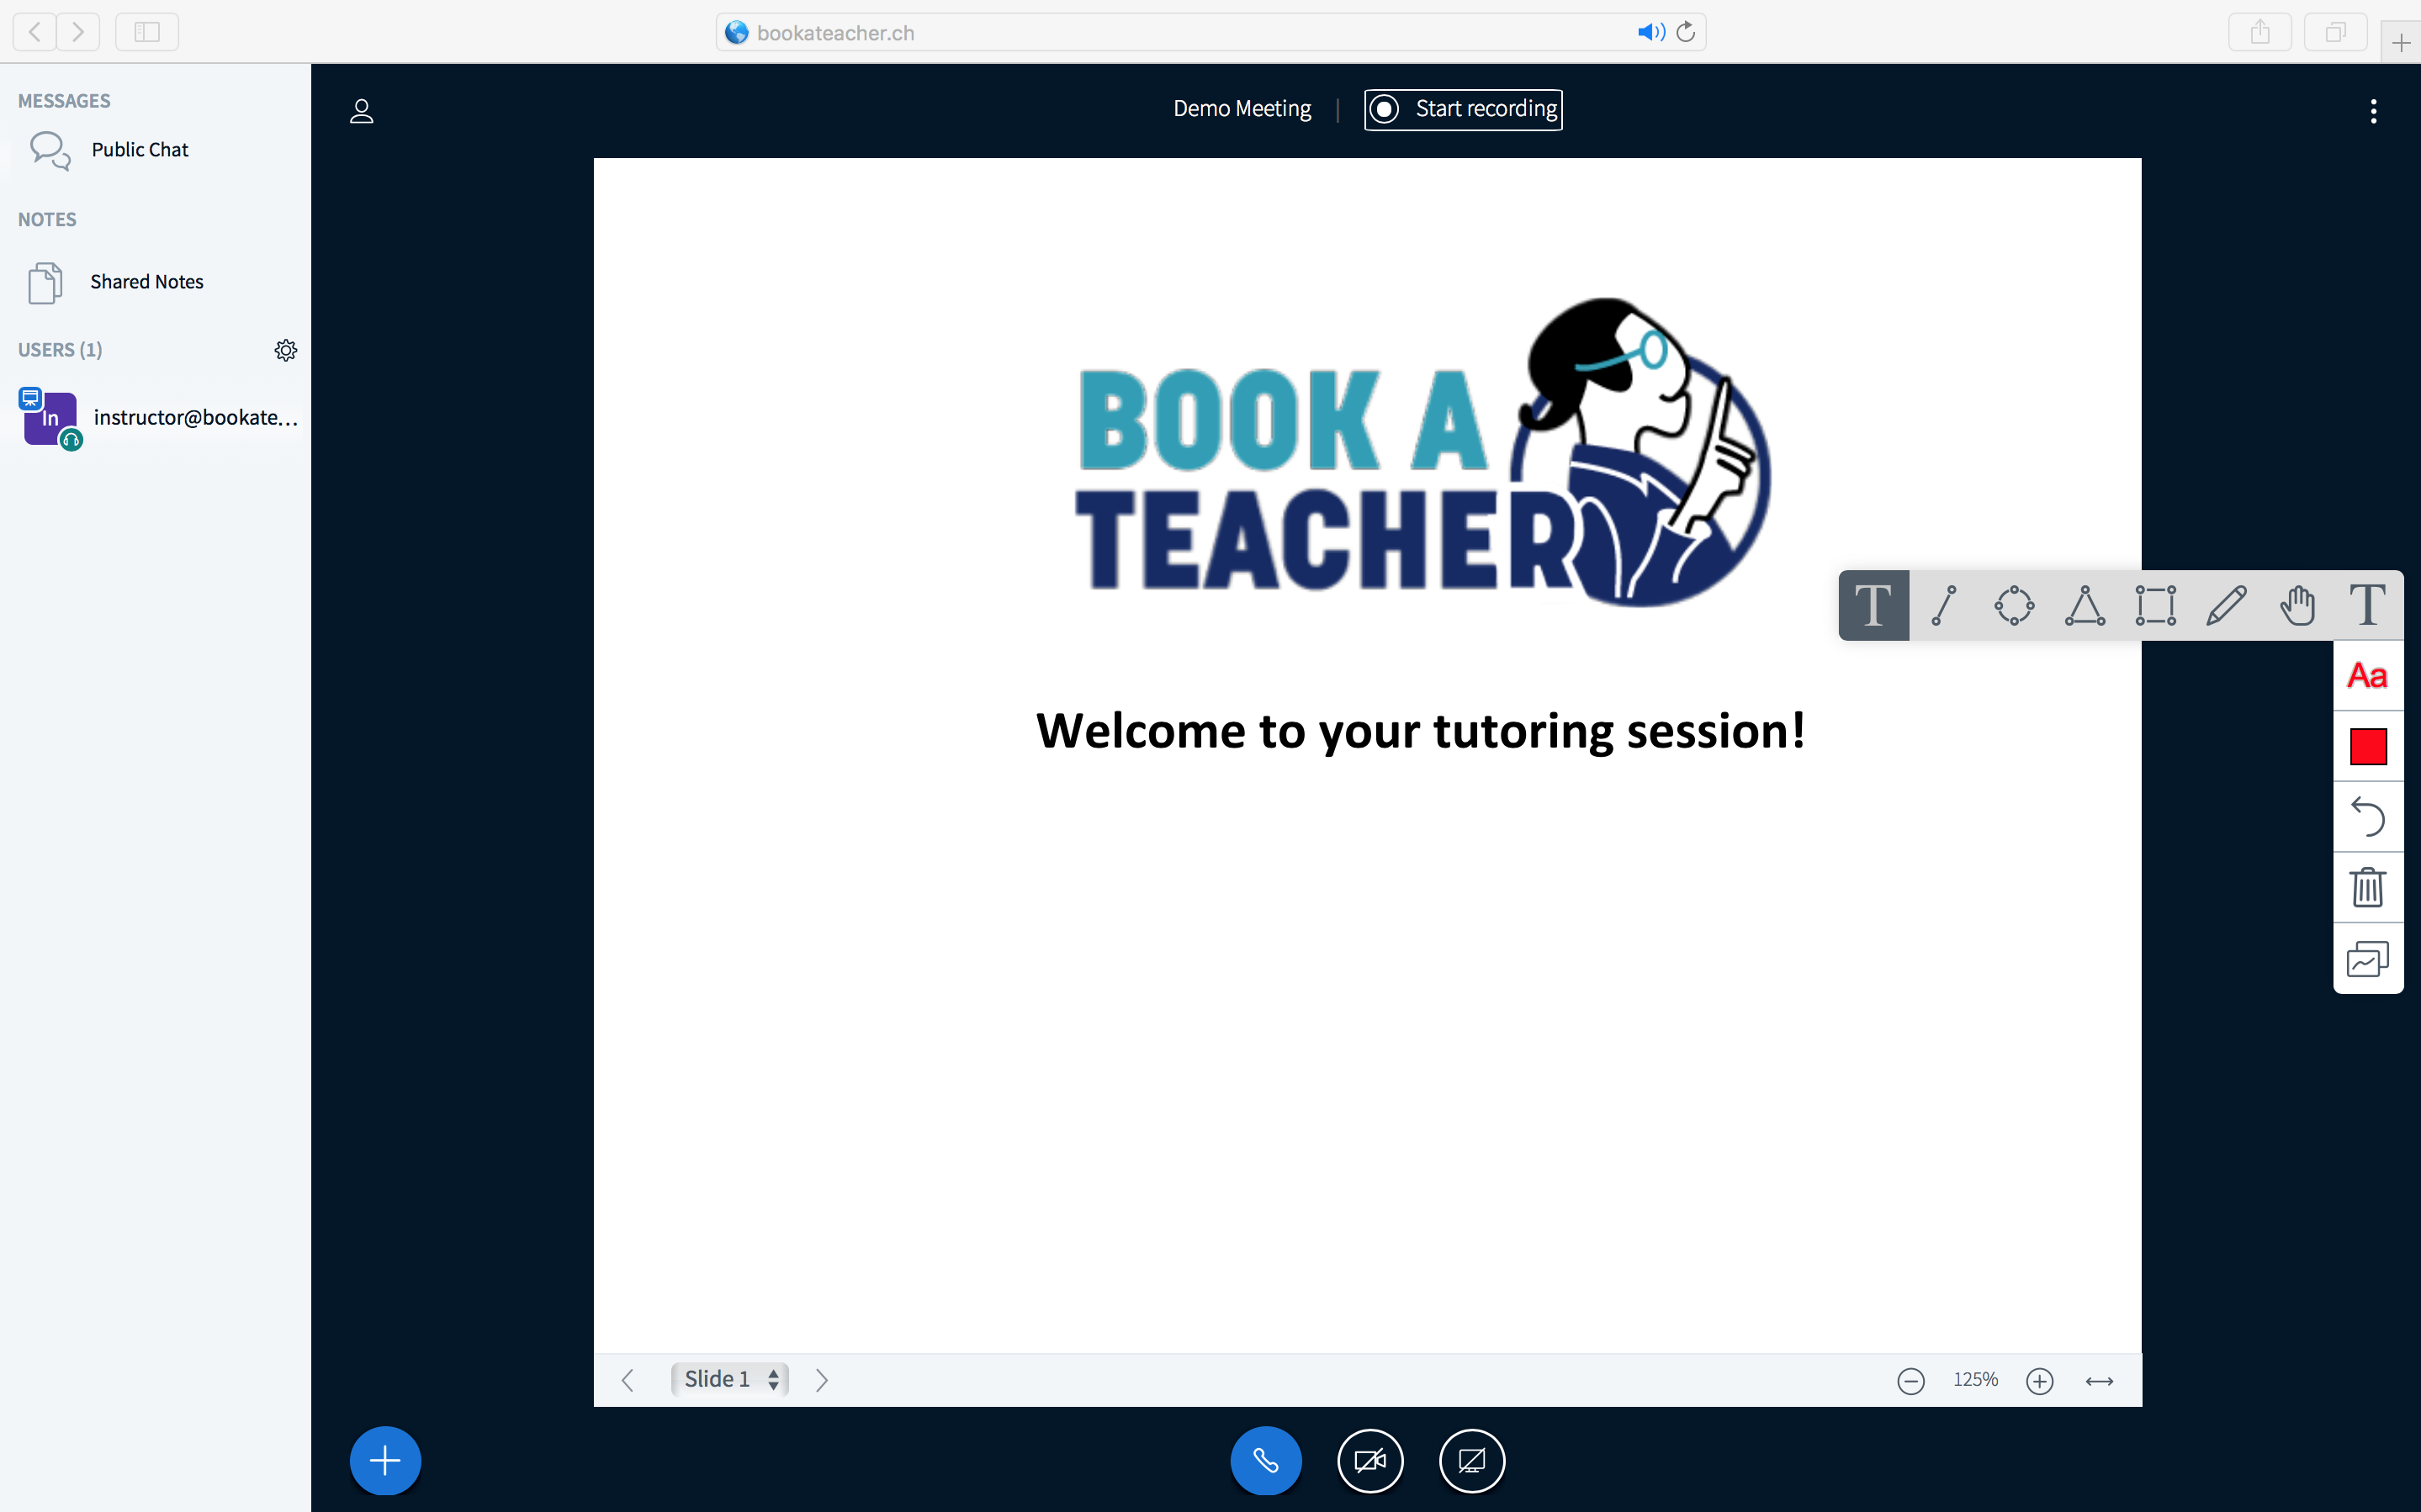
Task: Select the Ellipse tool
Action: tap(2014, 605)
